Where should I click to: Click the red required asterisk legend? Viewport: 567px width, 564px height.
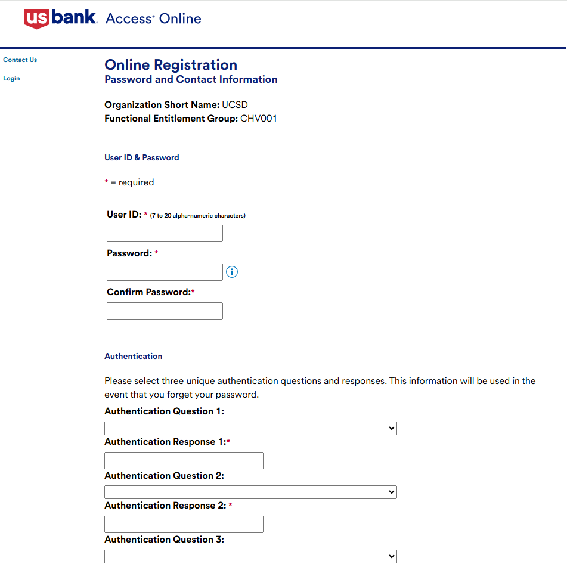tap(129, 182)
